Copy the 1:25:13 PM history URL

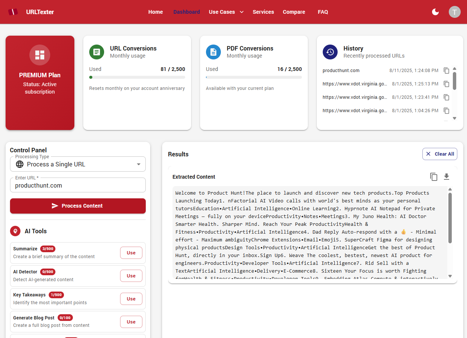tap(447, 84)
